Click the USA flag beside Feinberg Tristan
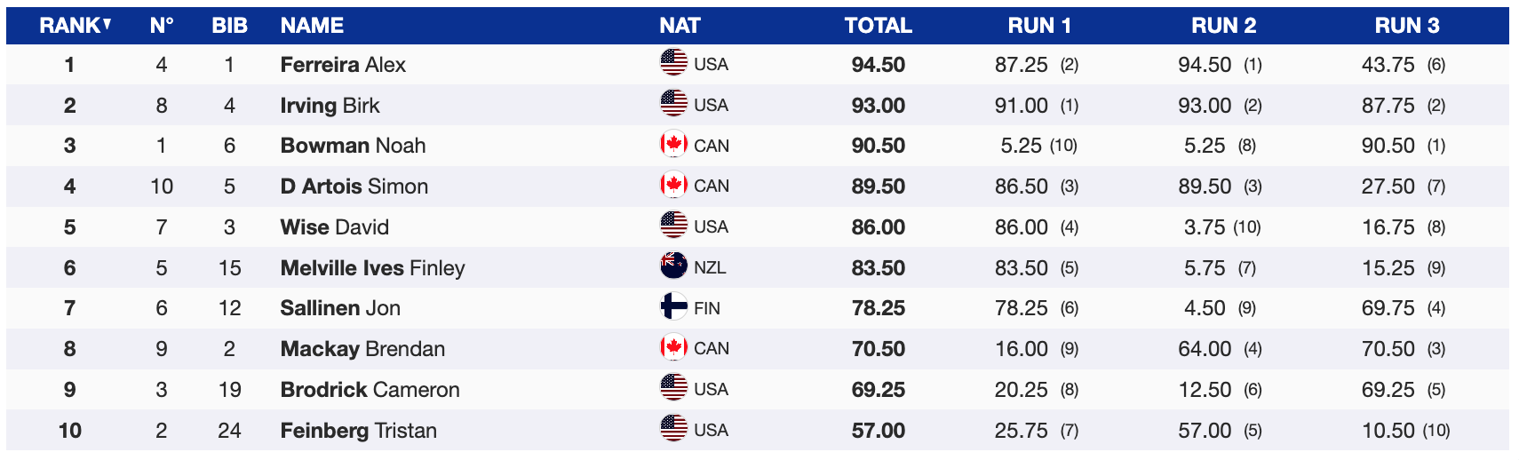Screen dimensions: 1519x460 coord(673,429)
